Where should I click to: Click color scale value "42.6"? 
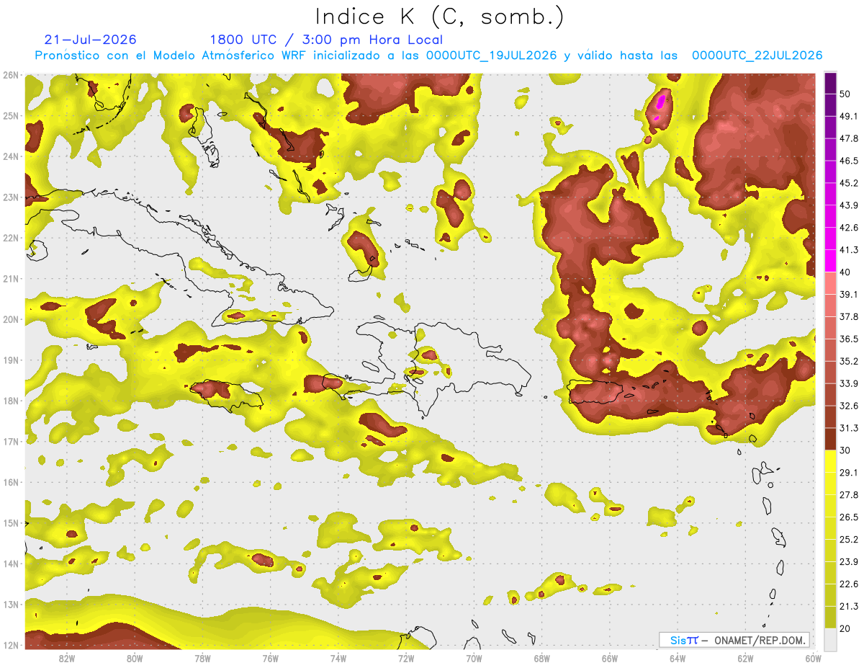pos(849,228)
